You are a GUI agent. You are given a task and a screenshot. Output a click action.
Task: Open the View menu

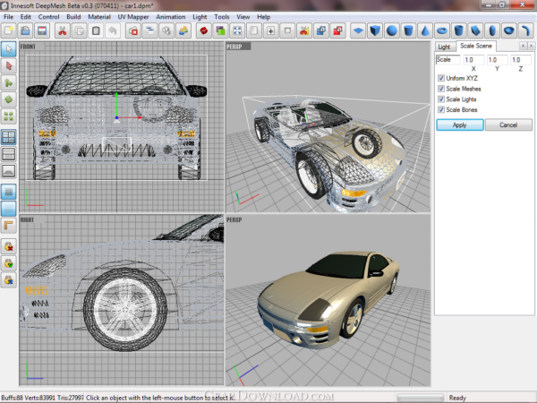[243, 17]
